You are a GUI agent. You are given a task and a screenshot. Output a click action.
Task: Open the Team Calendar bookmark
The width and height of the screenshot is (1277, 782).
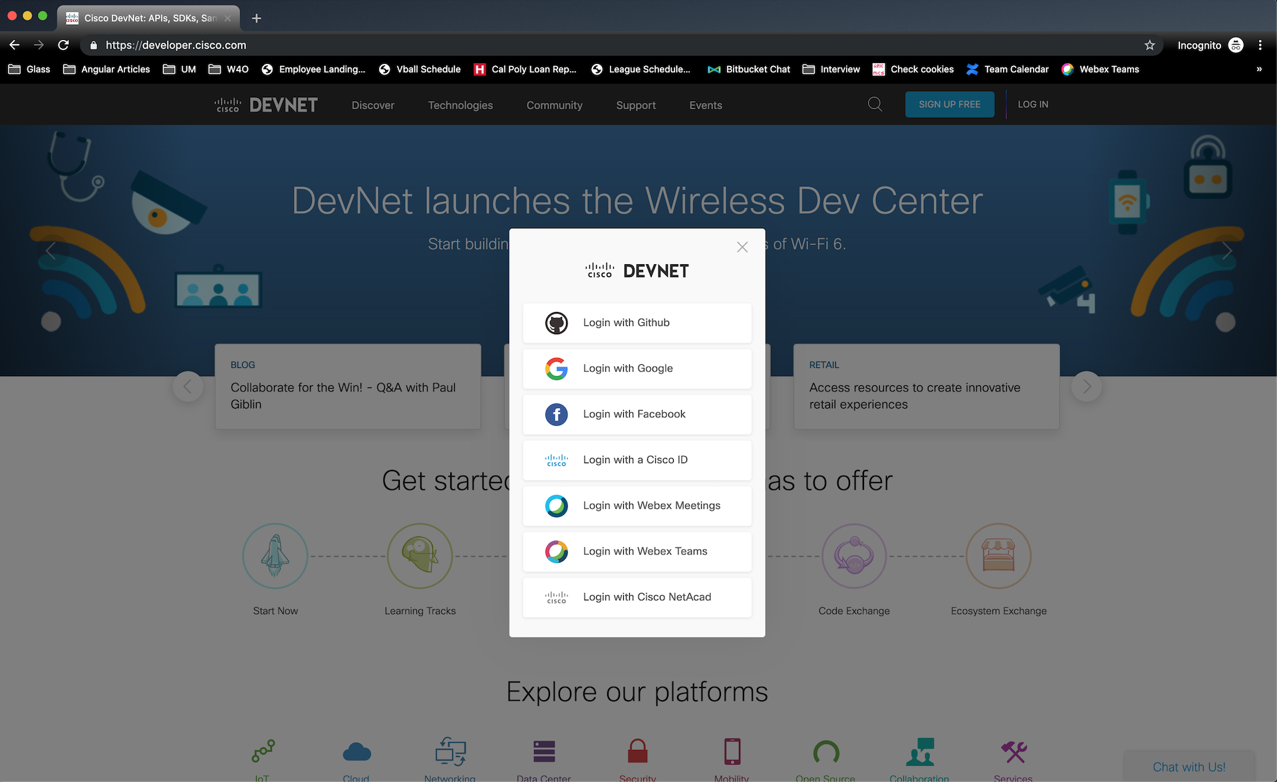1008,69
